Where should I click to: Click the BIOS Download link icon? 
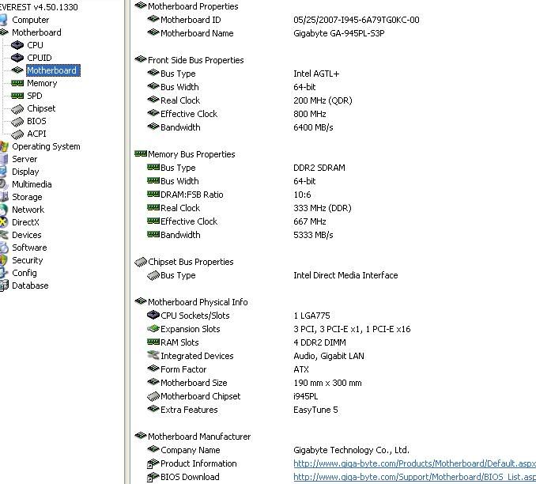pyautogui.click(x=153, y=477)
